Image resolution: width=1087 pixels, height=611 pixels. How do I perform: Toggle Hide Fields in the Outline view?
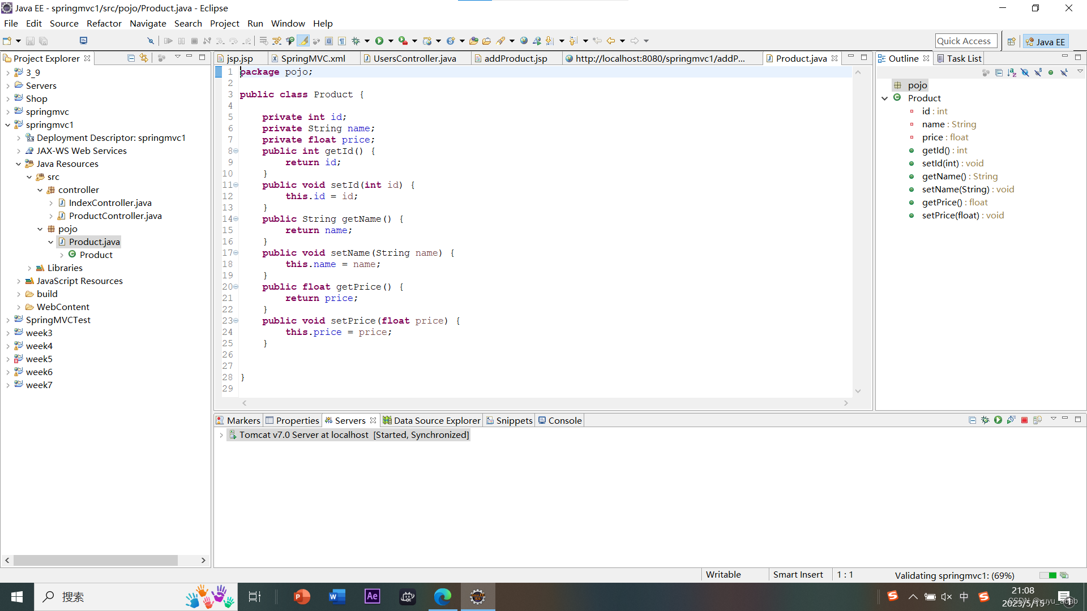tap(1025, 72)
